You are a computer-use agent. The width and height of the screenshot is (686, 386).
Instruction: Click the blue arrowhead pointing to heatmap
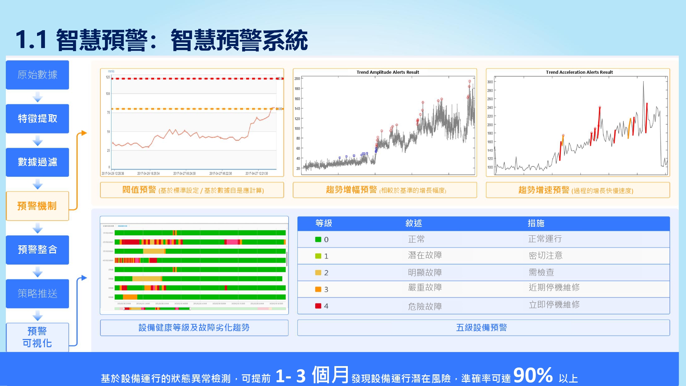(84, 278)
